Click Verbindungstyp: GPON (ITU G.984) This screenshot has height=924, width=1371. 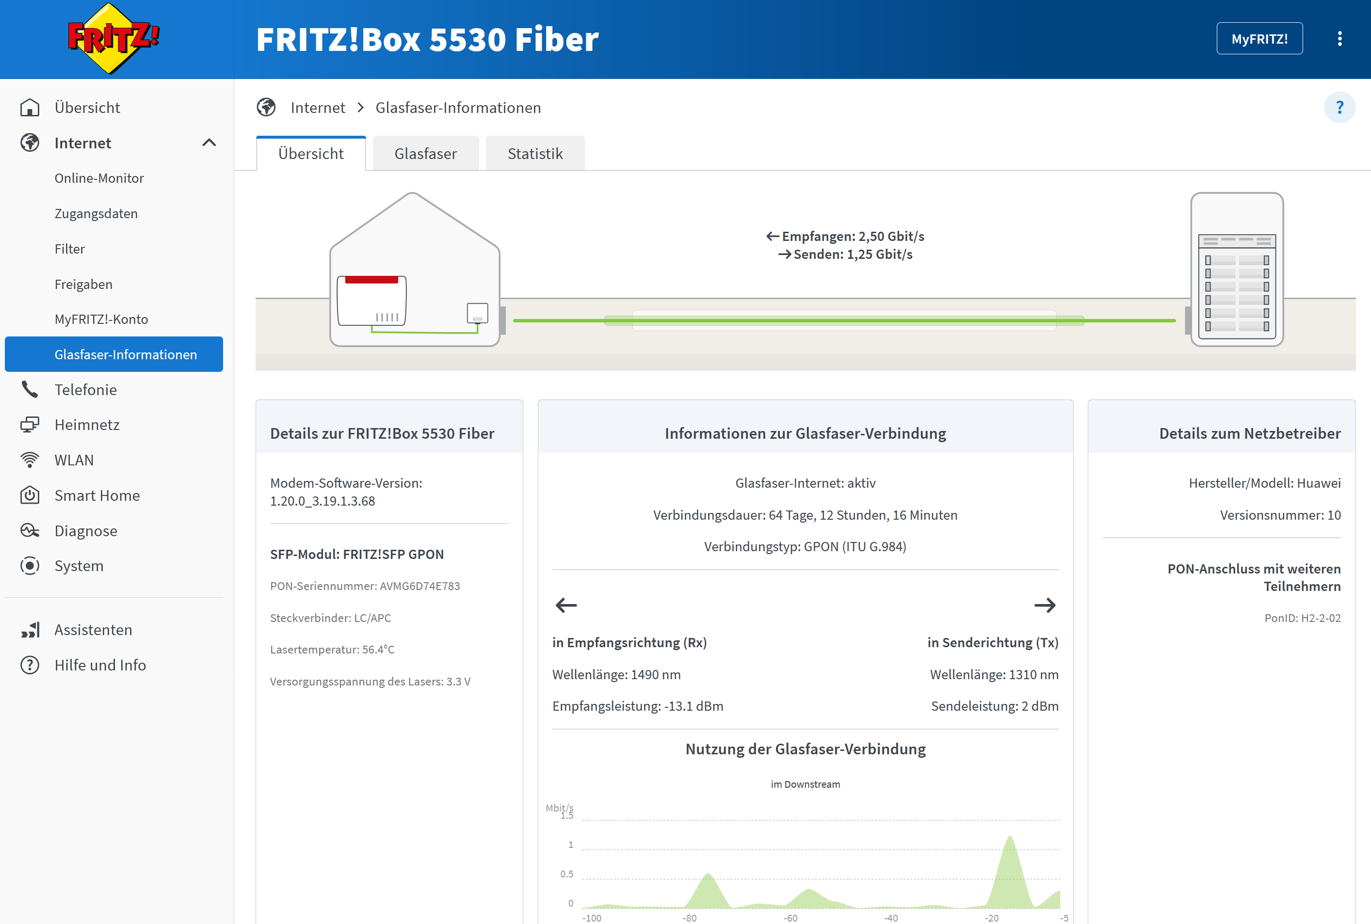point(805,546)
